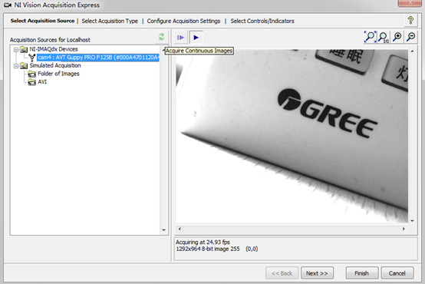Go to Select Acquisition Type step
Image resolution: width=425 pixels, height=284 pixels.
click(110, 21)
